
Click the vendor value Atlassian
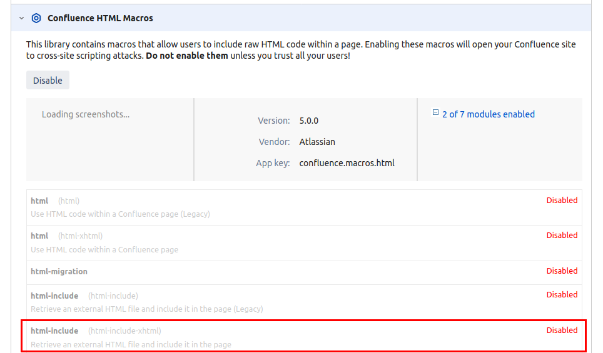click(x=317, y=142)
